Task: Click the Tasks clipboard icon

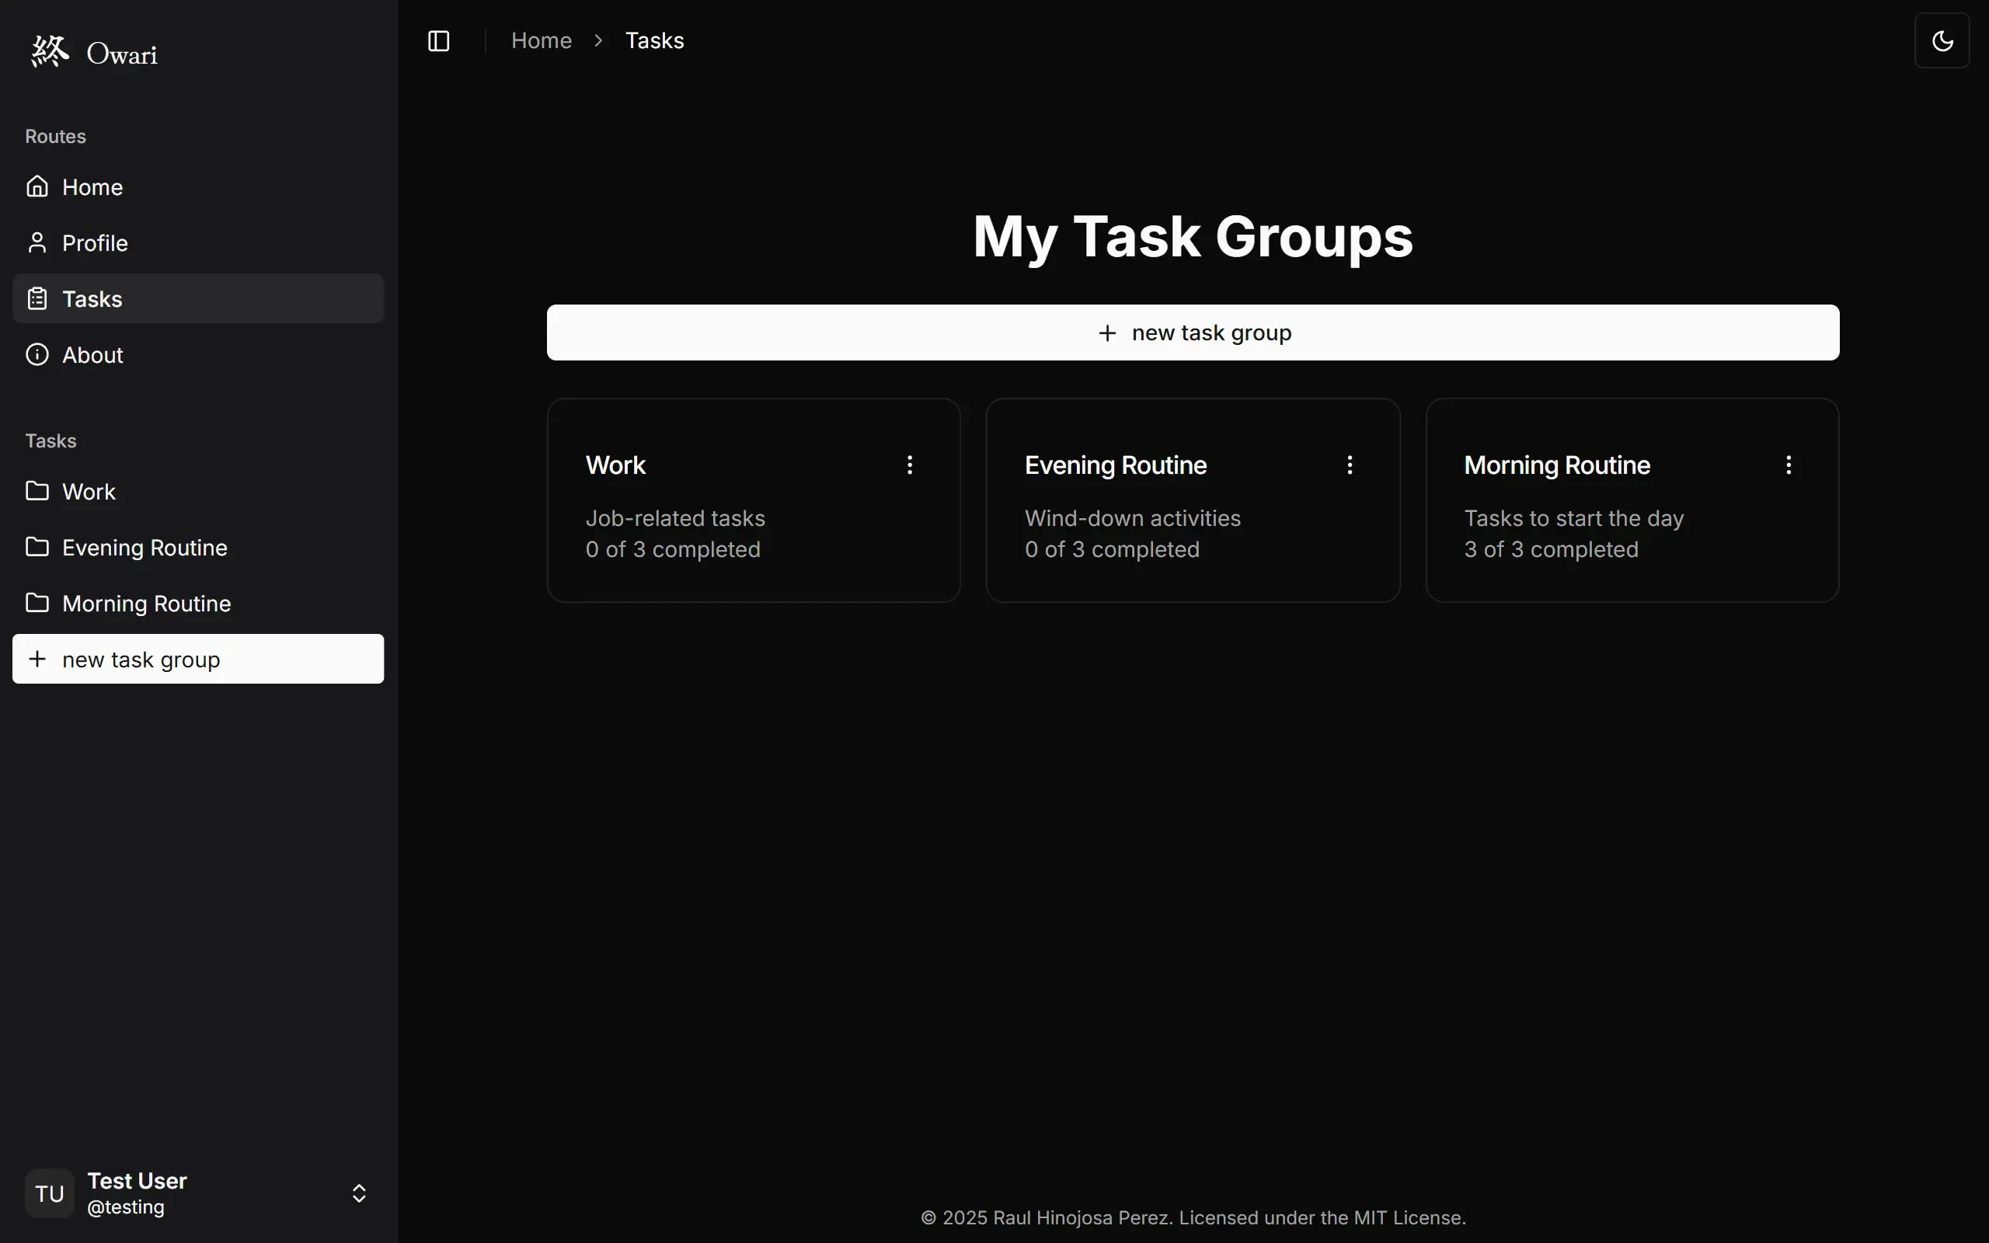Action: (37, 298)
